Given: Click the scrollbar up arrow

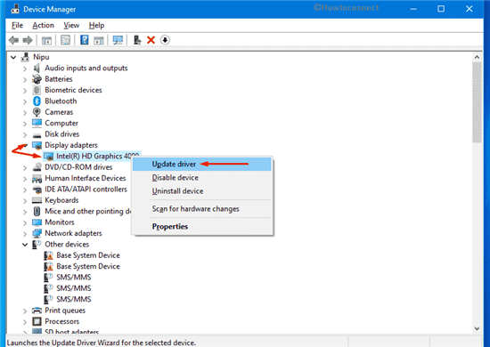Looking at the screenshot, I should point(477,57).
